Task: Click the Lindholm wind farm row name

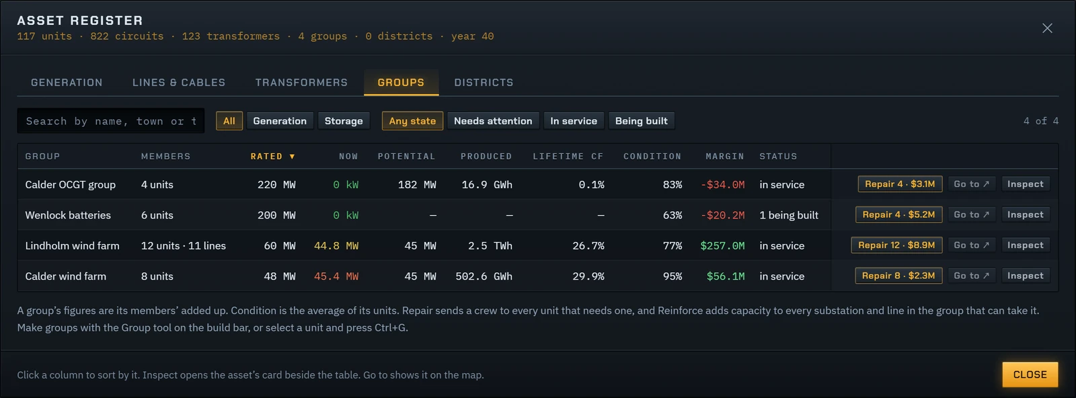Action: pyautogui.click(x=73, y=245)
